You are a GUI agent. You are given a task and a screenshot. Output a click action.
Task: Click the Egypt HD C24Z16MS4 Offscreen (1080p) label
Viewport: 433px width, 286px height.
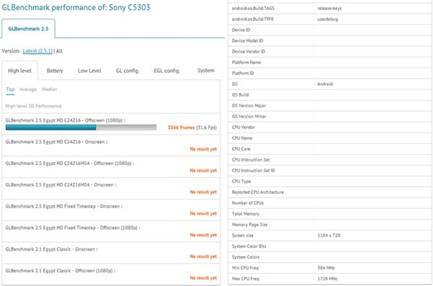point(69,164)
